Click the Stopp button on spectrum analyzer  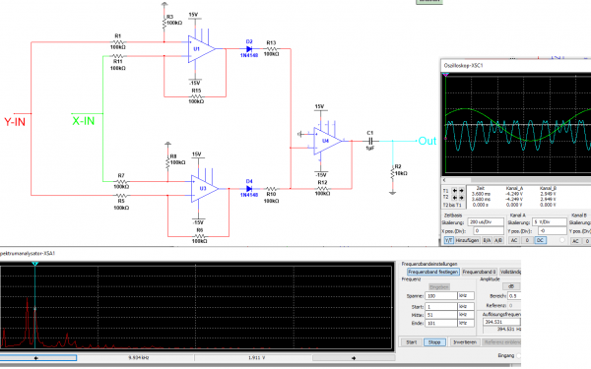[434, 342]
